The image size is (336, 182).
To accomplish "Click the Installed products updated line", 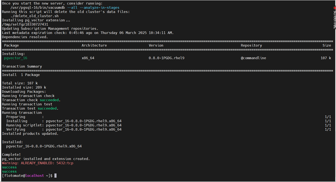I will click(x=30, y=134).
